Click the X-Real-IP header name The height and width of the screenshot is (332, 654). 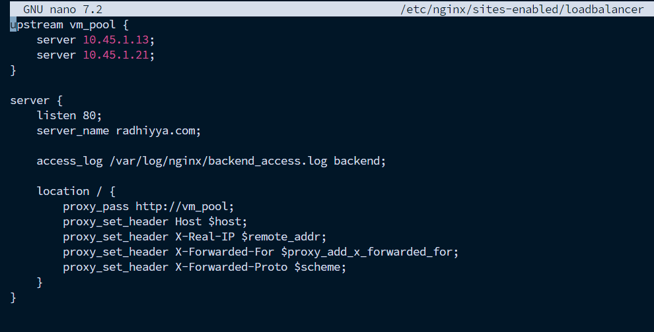(205, 236)
